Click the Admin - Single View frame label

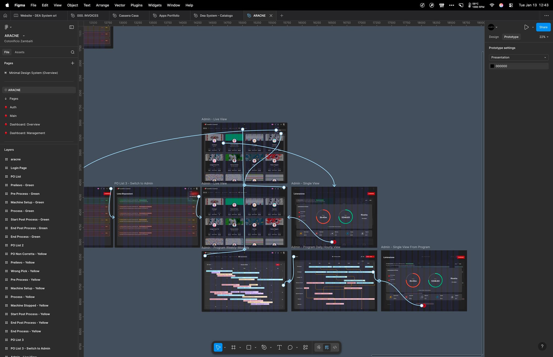305,183
